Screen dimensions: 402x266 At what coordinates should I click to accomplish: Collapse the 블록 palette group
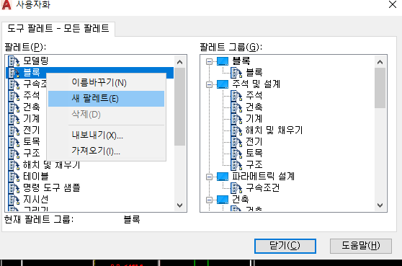point(209,61)
